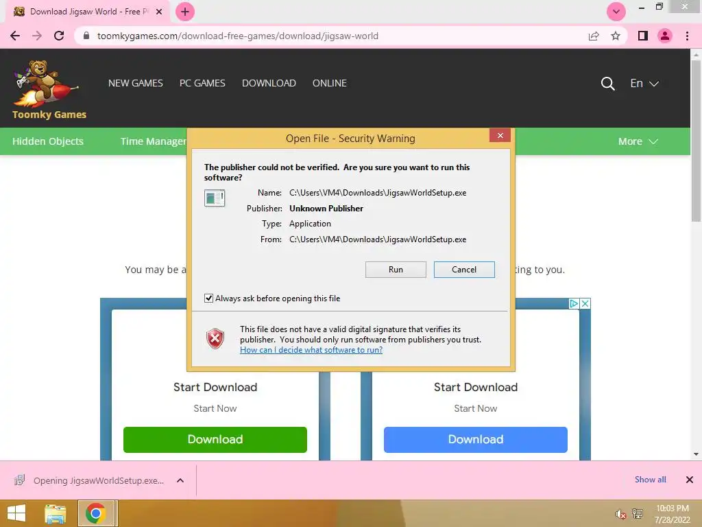Expand the En language dropdown

point(644,83)
